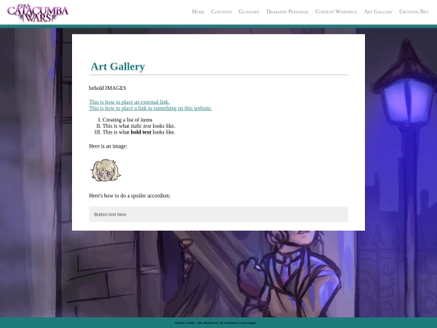Click the 'behold IMAGES' text
Viewport: 437px width, 328px height.
click(x=108, y=87)
